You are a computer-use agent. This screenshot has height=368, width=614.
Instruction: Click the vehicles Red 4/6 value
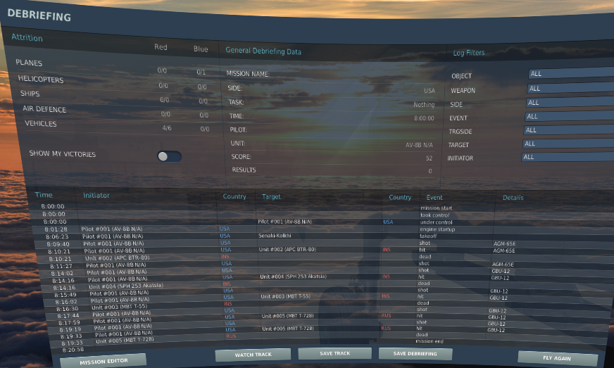pyautogui.click(x=167, y=128)
